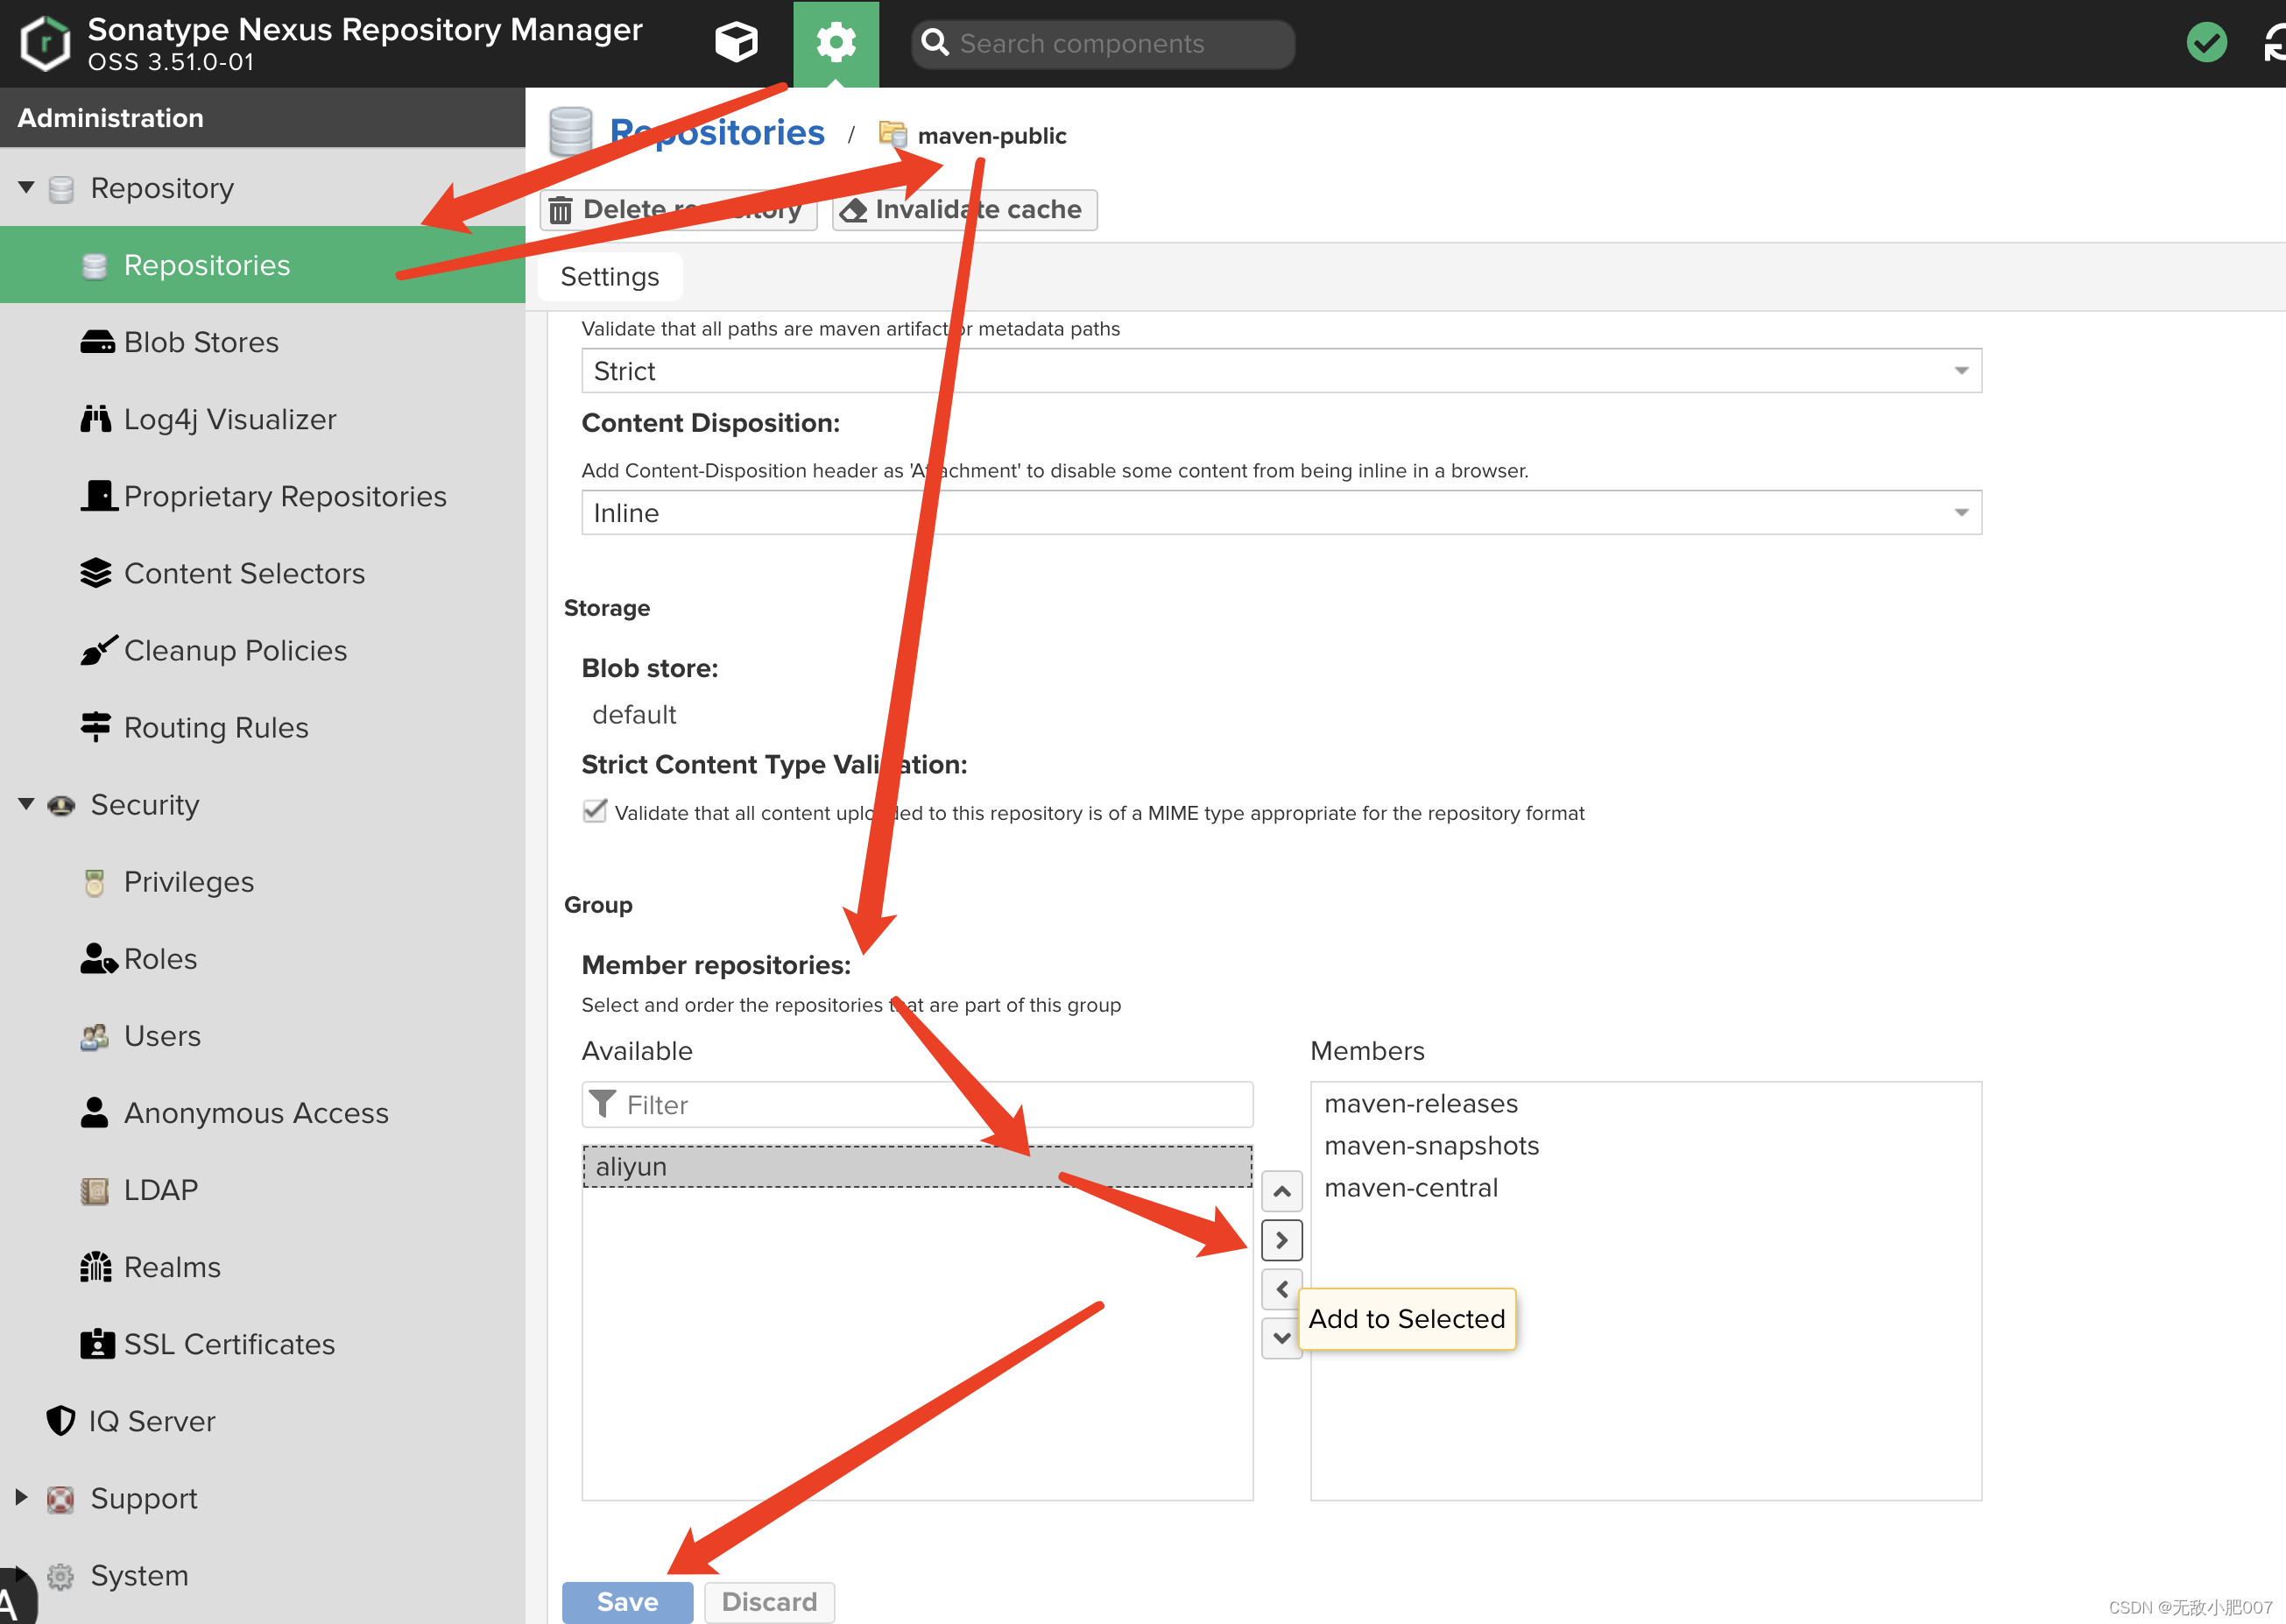Click the Security section lock icon
Image resolution: width=2286 pixels, height=1624 pixels.
click(63, 805)
